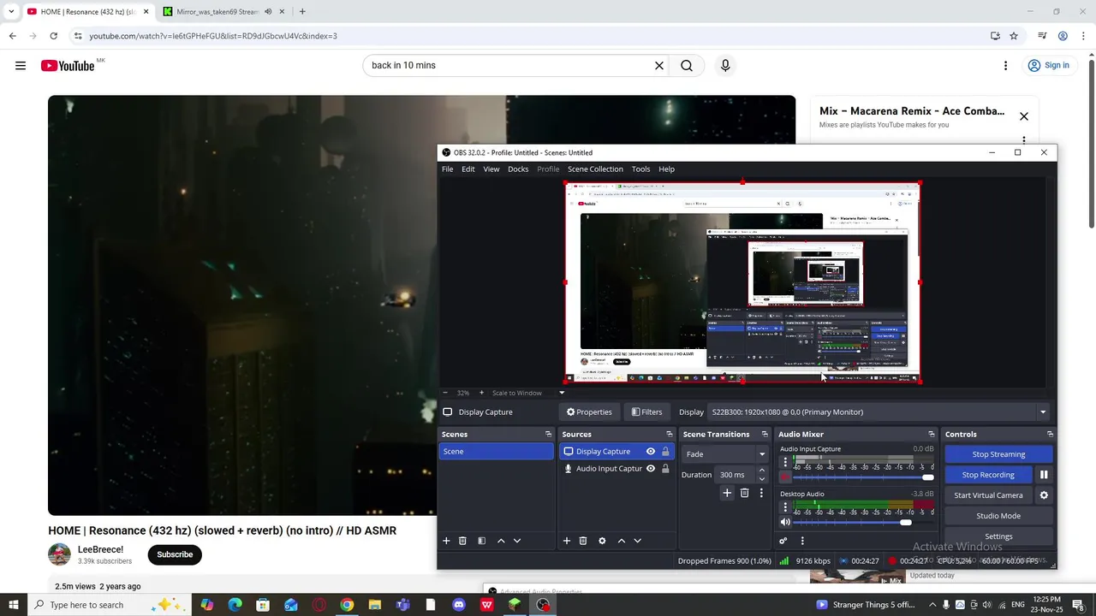The image size is (1096, 616).
Task: Add a new scene in Scenes dock
Action: [x=446, y=541]
